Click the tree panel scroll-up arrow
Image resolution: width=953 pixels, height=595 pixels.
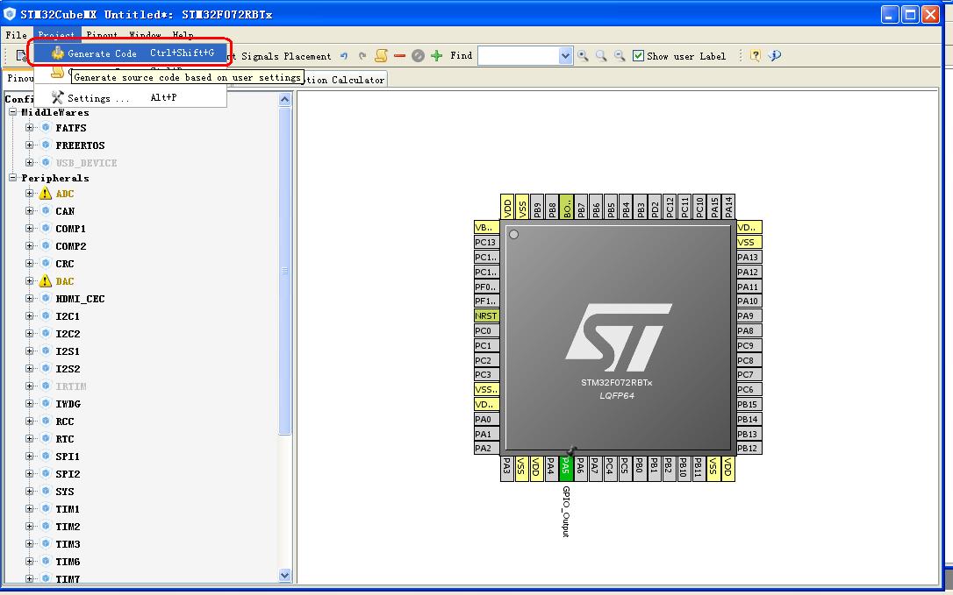284,99
